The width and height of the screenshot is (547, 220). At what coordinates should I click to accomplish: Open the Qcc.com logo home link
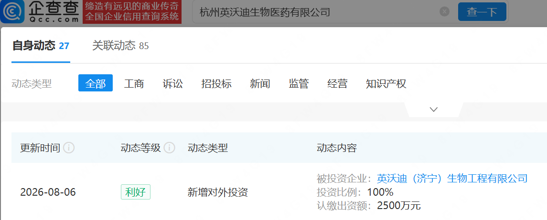[x=40, y=11]
